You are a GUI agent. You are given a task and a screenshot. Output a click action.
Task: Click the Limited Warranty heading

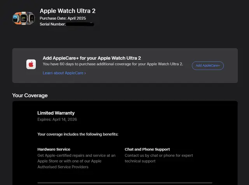pyautogui.click(x=56, y=113)
